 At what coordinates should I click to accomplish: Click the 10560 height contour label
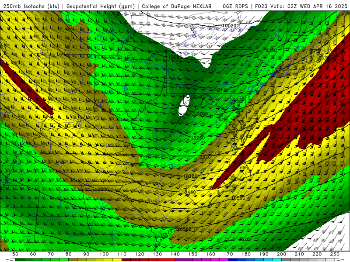coord(184,229)
